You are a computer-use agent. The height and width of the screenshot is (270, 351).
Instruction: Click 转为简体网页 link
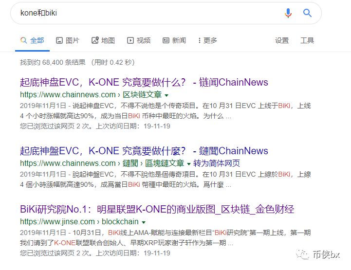pyautogui.click(x=217, y=163)
